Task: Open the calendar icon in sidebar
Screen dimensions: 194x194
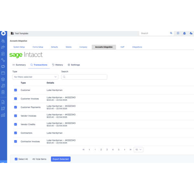Action: point(3,73)
